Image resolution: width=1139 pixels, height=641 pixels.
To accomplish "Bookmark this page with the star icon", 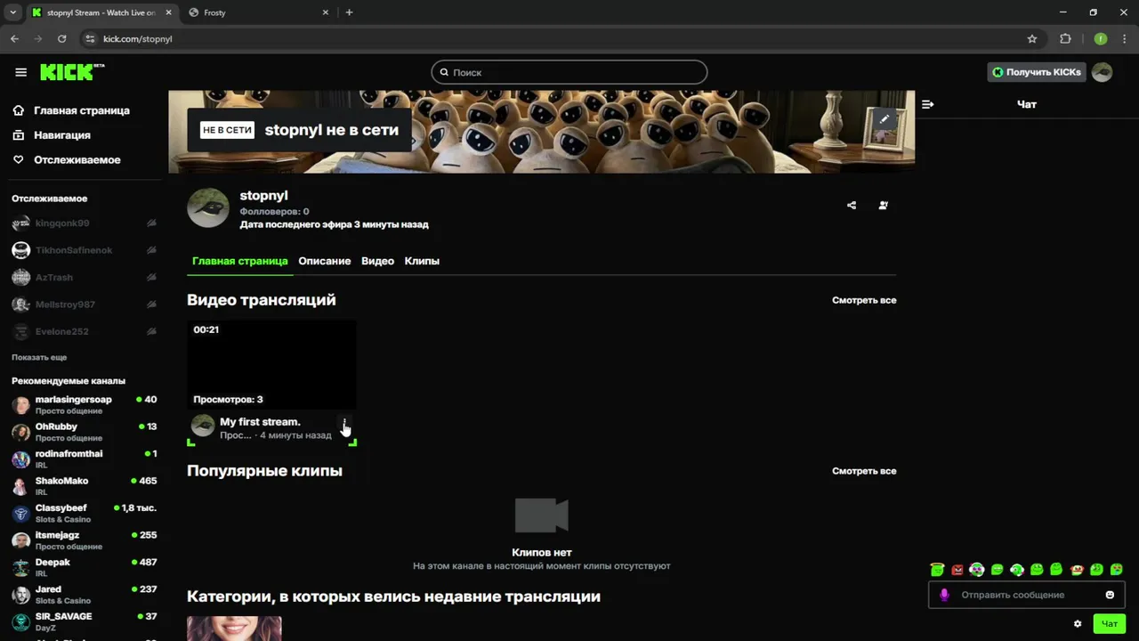I will [1032, 38].
